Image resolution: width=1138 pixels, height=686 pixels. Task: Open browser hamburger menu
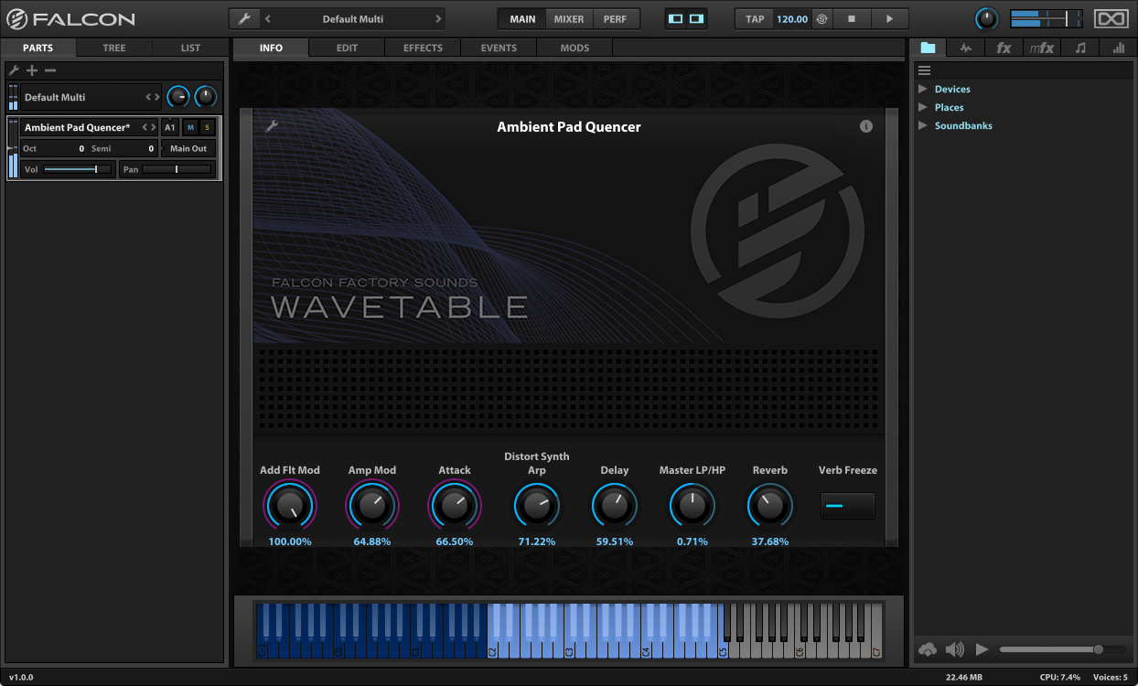point(924,70)
